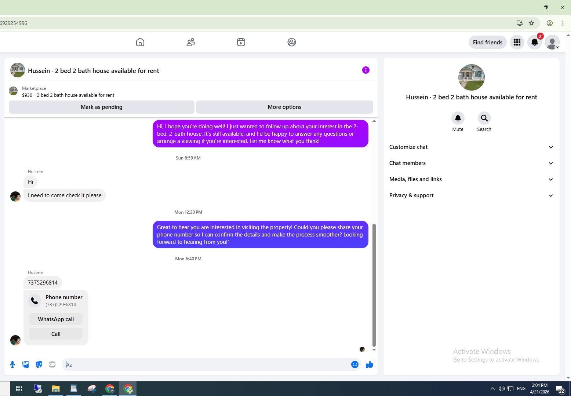Choose a sticker from the sticker icon

[39, 364]
